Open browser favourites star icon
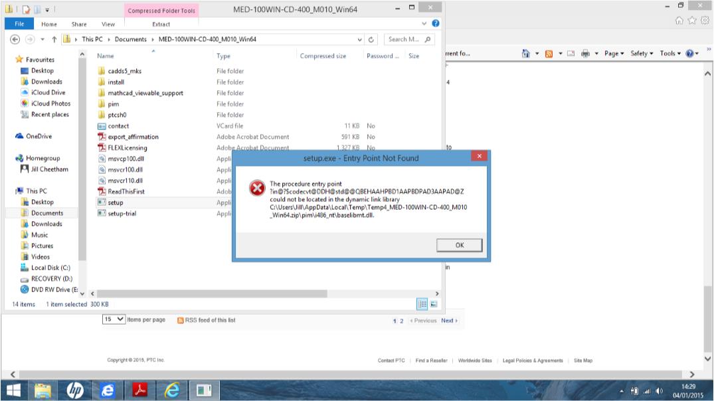Viewport: 714px width, 401px height. click(691, 20)
